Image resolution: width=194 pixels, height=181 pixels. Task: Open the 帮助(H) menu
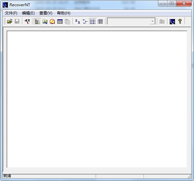64,13
